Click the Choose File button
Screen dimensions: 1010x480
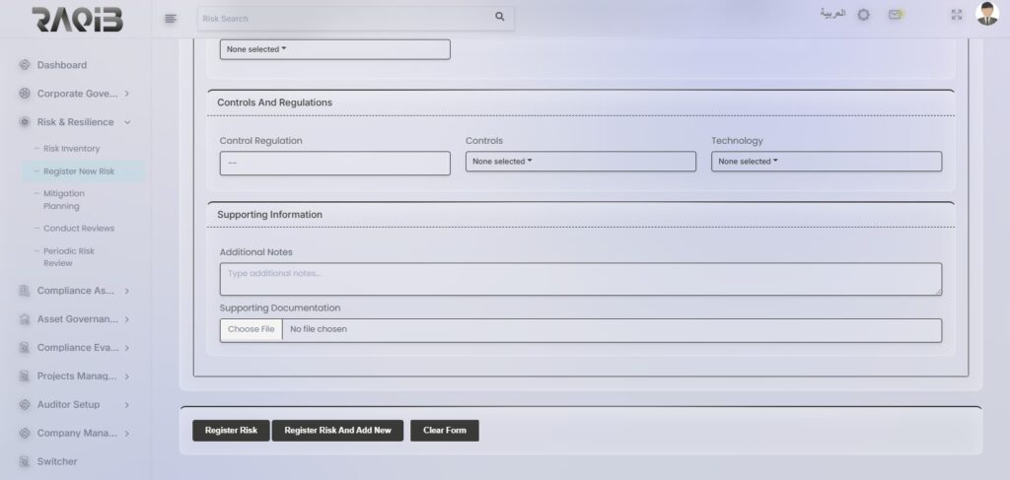(x=251, y=329)
